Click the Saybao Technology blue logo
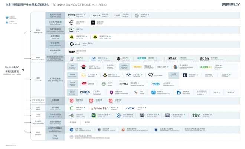 tap(153, 92)
